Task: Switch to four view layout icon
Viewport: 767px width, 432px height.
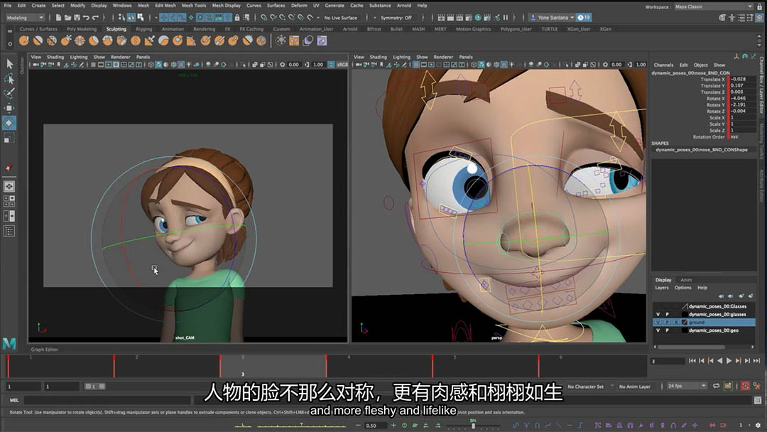Action: [9, 201]
